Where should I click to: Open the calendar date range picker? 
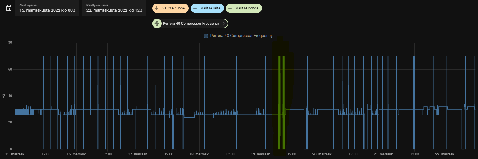click(9, 8)
